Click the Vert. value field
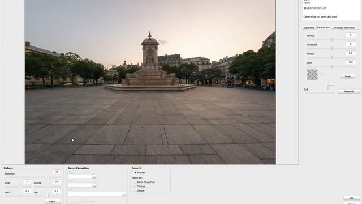Viewport: 362px width, 204px height. coord(57,191)
